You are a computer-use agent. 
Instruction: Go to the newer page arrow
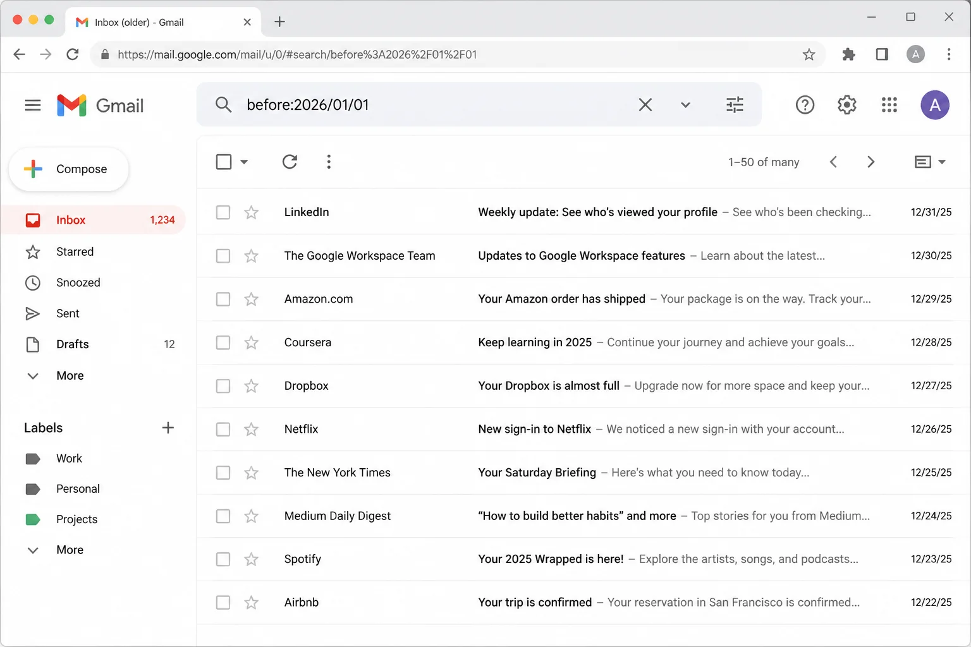point(833,162)
